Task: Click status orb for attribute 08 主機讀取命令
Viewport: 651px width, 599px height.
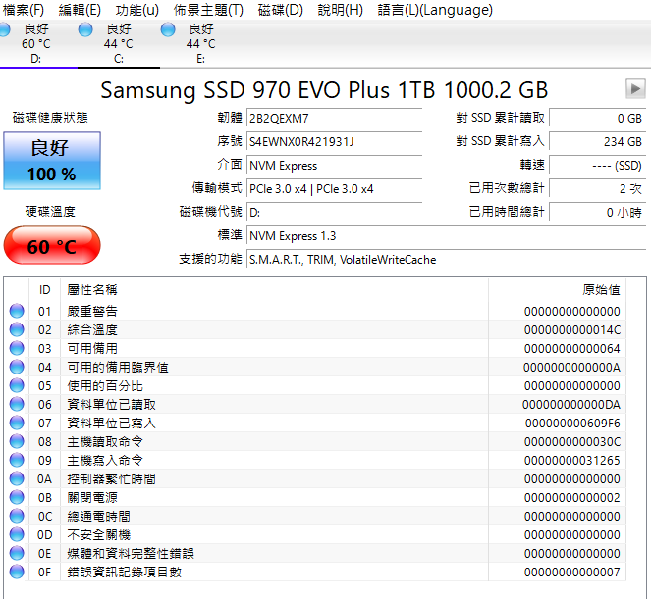Action: [x=17, y=441]
